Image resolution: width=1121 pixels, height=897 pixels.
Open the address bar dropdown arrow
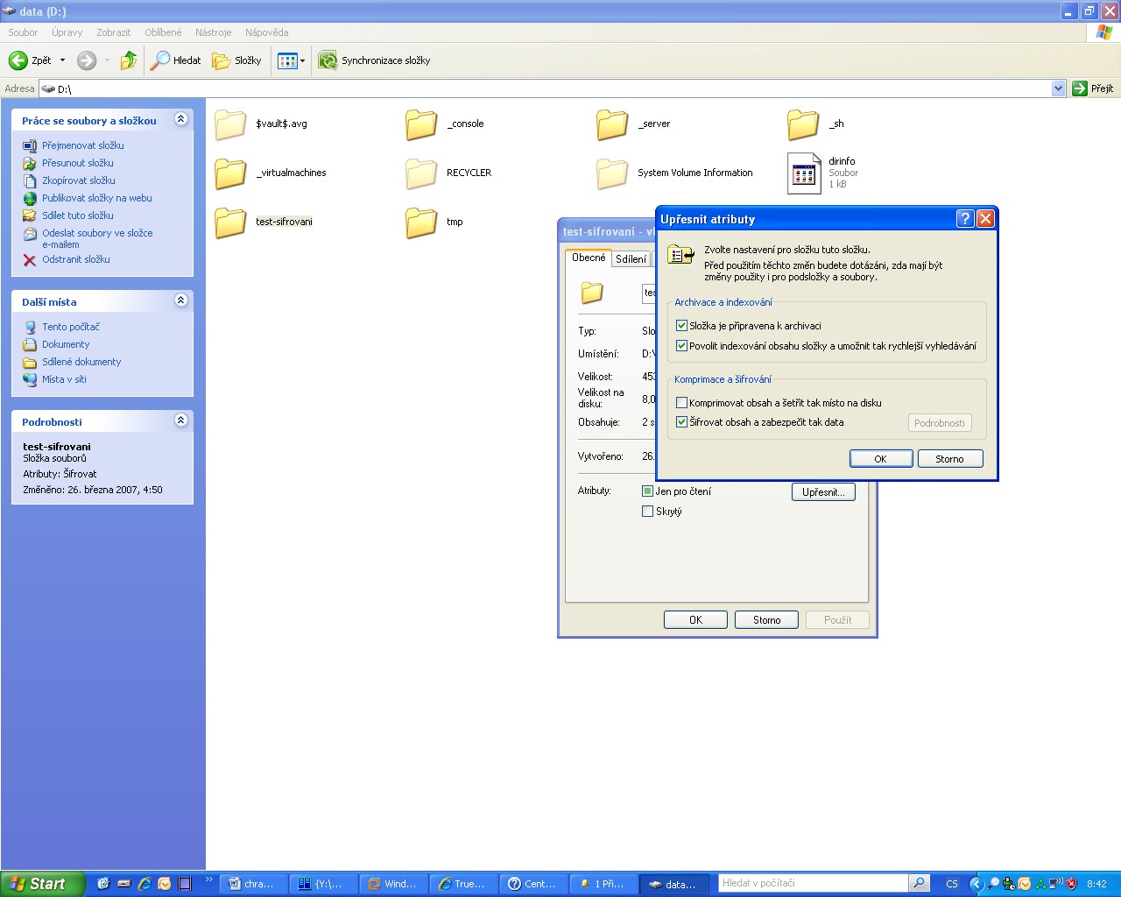(1058, 88)
